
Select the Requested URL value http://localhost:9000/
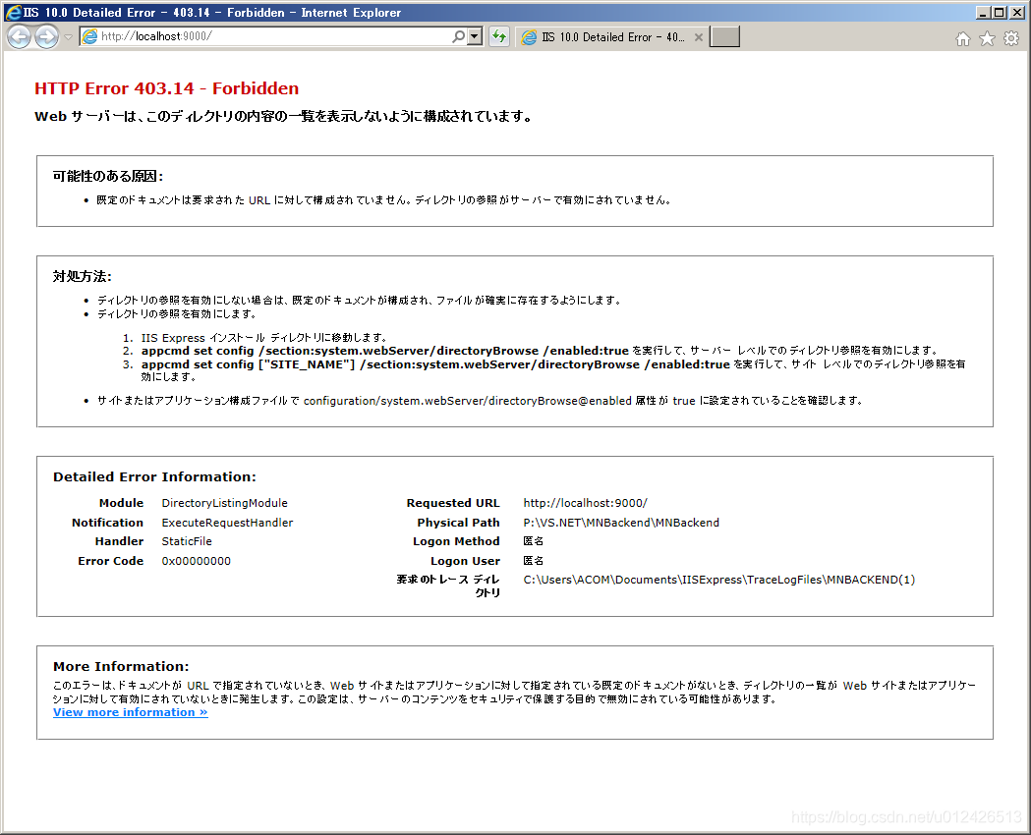point(585,503)
